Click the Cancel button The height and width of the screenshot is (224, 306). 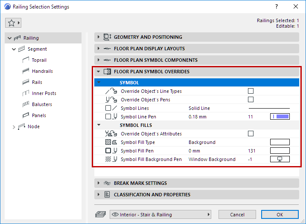tap(237, 215)
